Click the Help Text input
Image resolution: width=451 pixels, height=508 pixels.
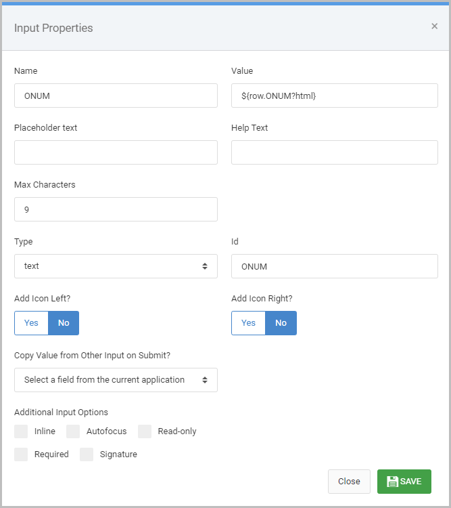tap(335, 152)
